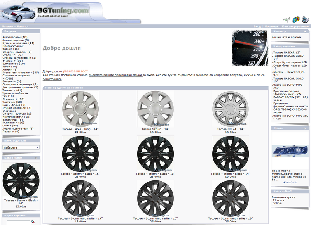Open bestseller Тасове NASKAR 13"
Screen dimensions: 311x225
tap(287, 52)
